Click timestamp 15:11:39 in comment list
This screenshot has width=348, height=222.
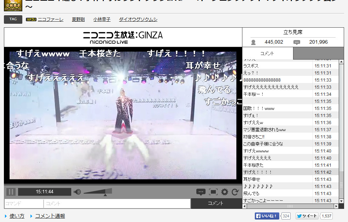tap(323, 144)
